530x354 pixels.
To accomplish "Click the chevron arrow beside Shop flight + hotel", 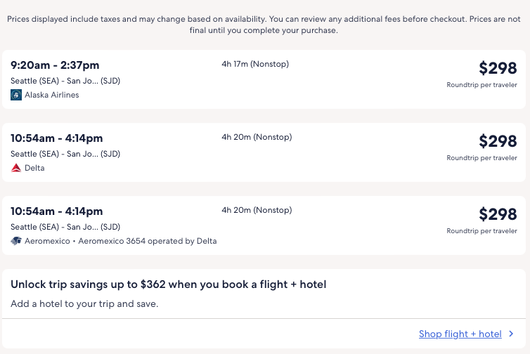I will pos(511,334).
